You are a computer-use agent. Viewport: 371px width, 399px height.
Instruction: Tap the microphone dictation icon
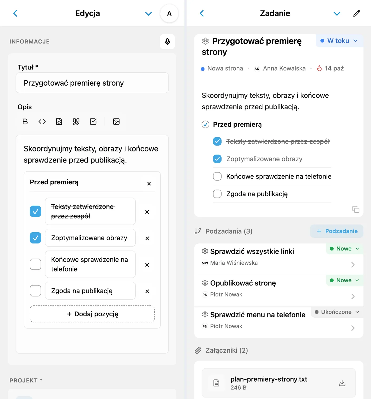coord(167,42)
